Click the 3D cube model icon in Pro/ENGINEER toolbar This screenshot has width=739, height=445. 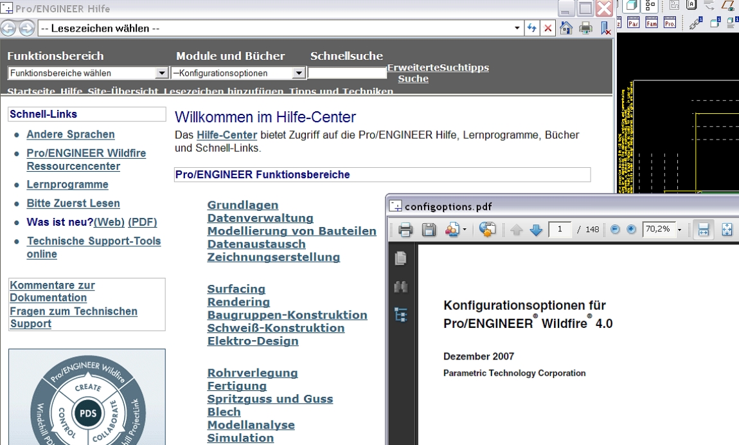632,6
